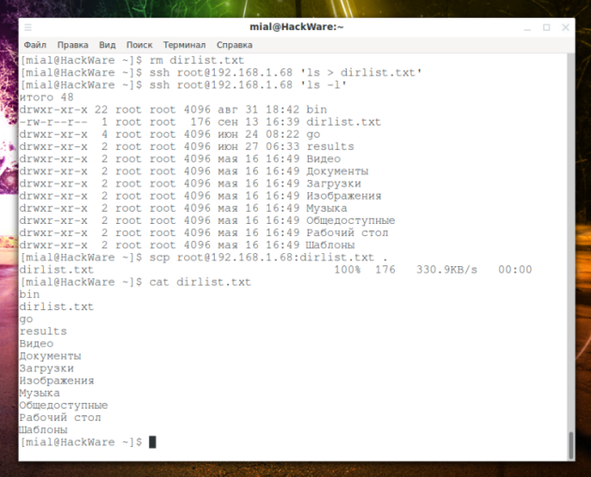Viewport: 591px width, 477px height.
Task: Click the terminal vertical scrollbar thumb
Action: (x=569, y=444)
